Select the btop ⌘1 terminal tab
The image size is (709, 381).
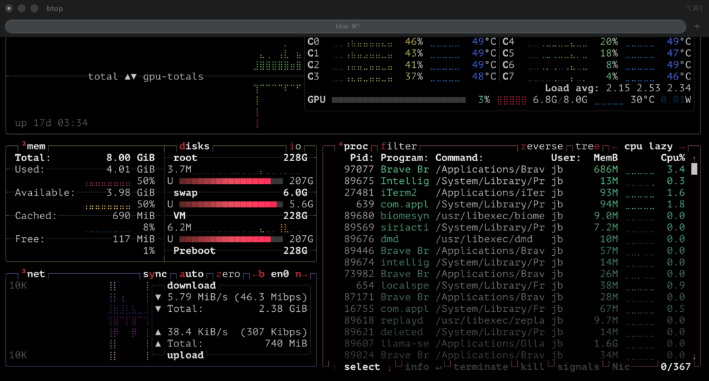(346, 26)
